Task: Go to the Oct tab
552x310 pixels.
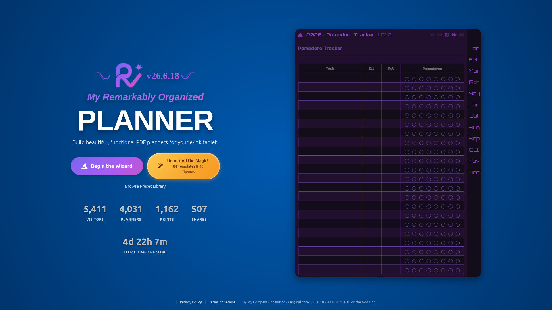Action: [x=474, y=150]
